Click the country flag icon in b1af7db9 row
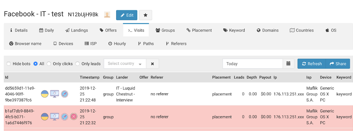The width and height of the screenshot is (353, 131). (45, 116)
